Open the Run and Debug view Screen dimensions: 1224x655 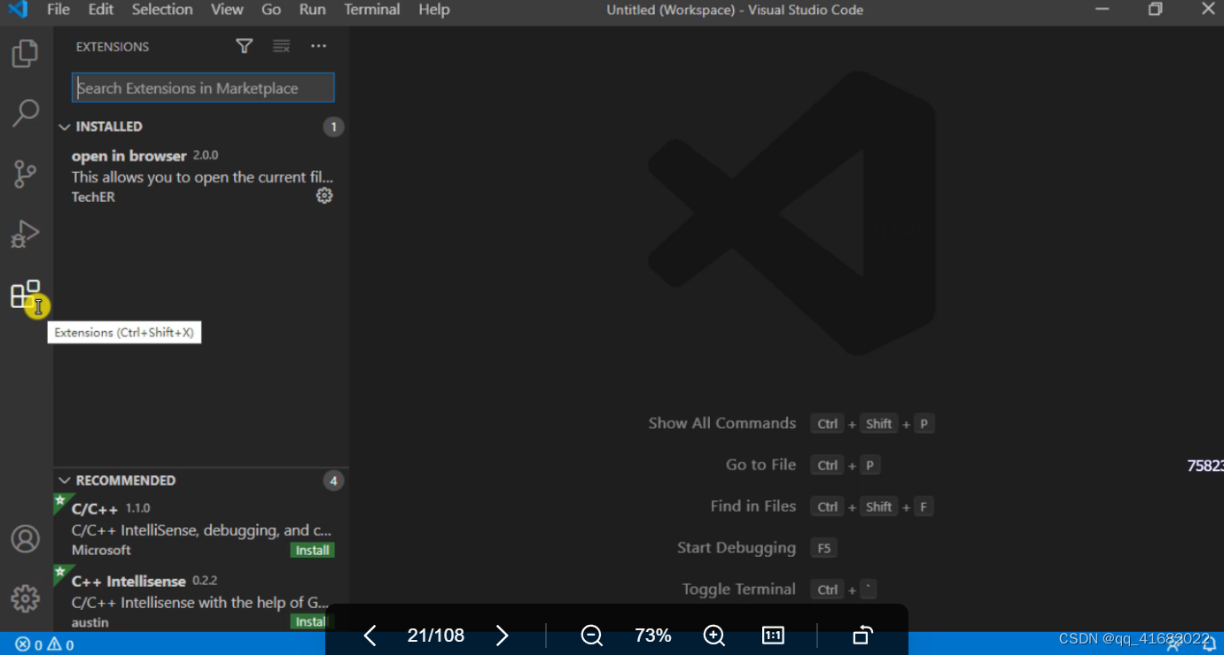click(25, 234)
